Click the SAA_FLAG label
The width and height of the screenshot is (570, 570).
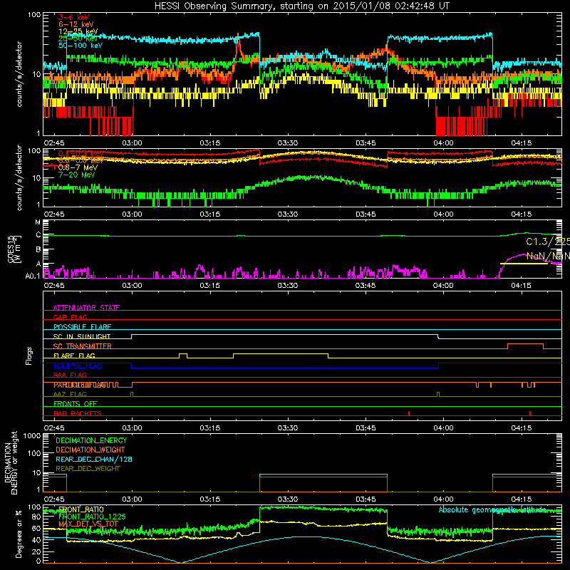click(x=70, y=375)
